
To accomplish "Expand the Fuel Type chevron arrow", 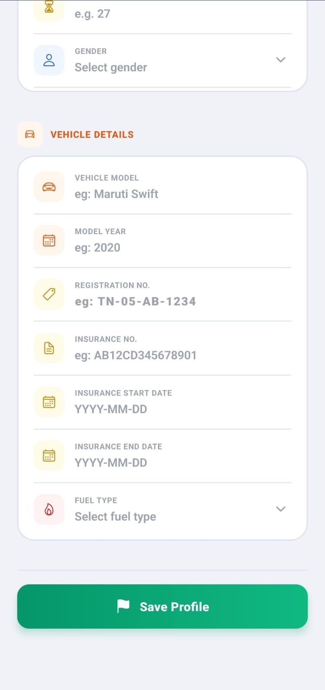I will pos(281,509).
